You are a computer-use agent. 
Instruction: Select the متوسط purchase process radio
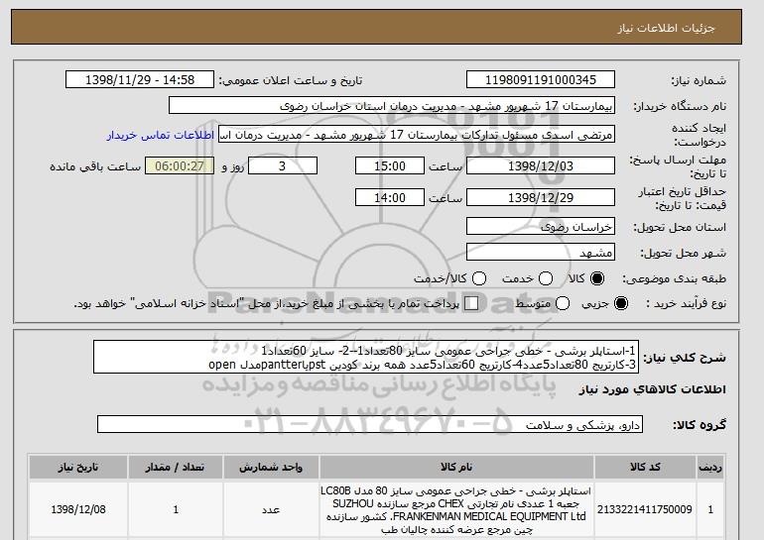click(x=563, y=303)
